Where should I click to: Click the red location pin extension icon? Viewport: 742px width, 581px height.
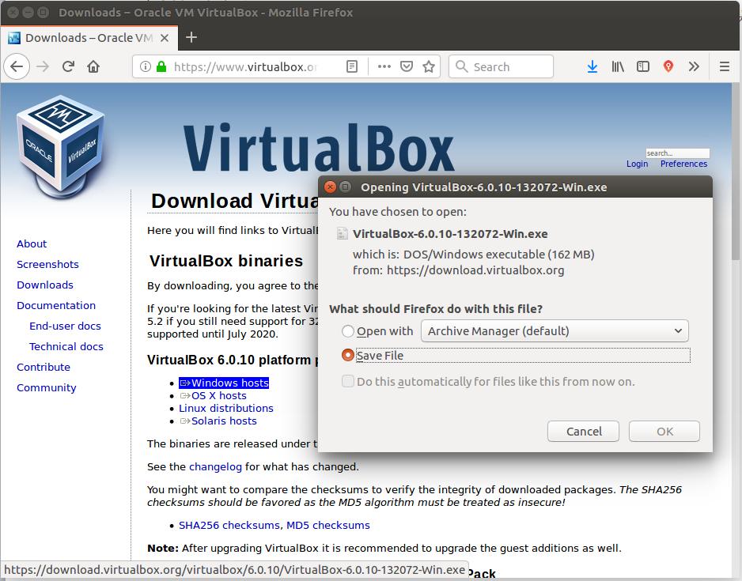[x=668, y=66]
